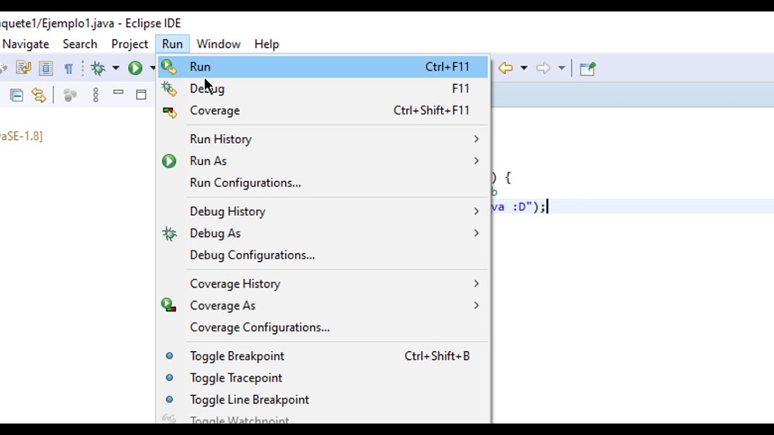Click Collapse All icon in explorer

(x=16, y=95)
